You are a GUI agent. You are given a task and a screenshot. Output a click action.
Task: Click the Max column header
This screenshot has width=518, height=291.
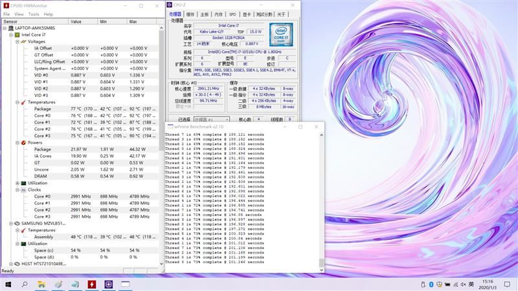pos(141,21)
